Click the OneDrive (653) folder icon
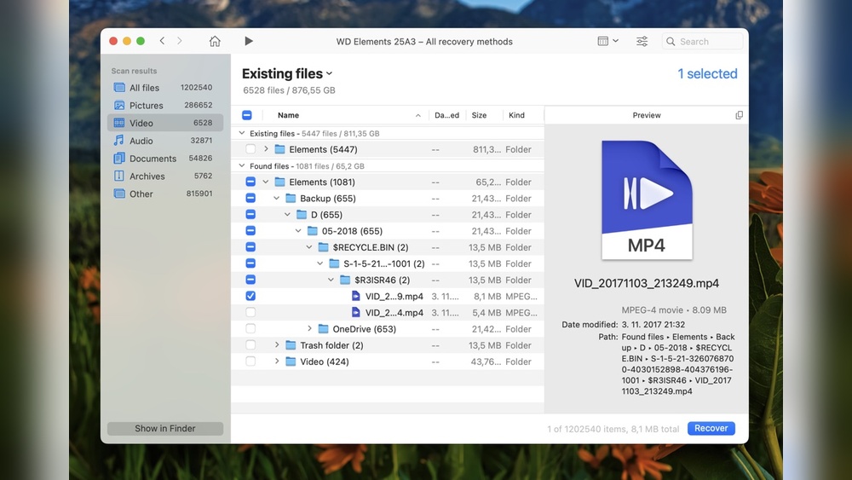Viewport: 852px width, 480px height. coord(323,328)
